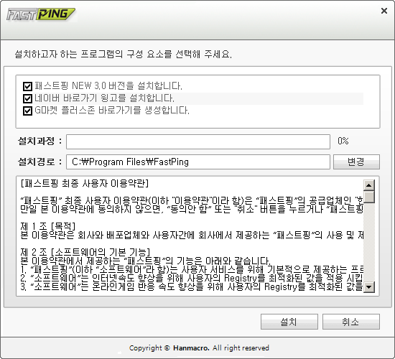Click the 0% progress label
This screenshot has height=359, width=395.
[343, 141]
